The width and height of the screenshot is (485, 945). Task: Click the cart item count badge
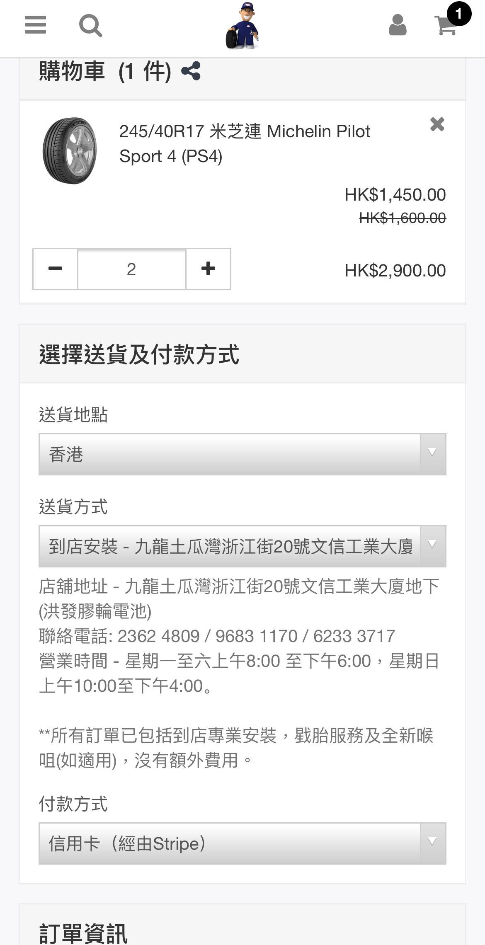(458, 14)
